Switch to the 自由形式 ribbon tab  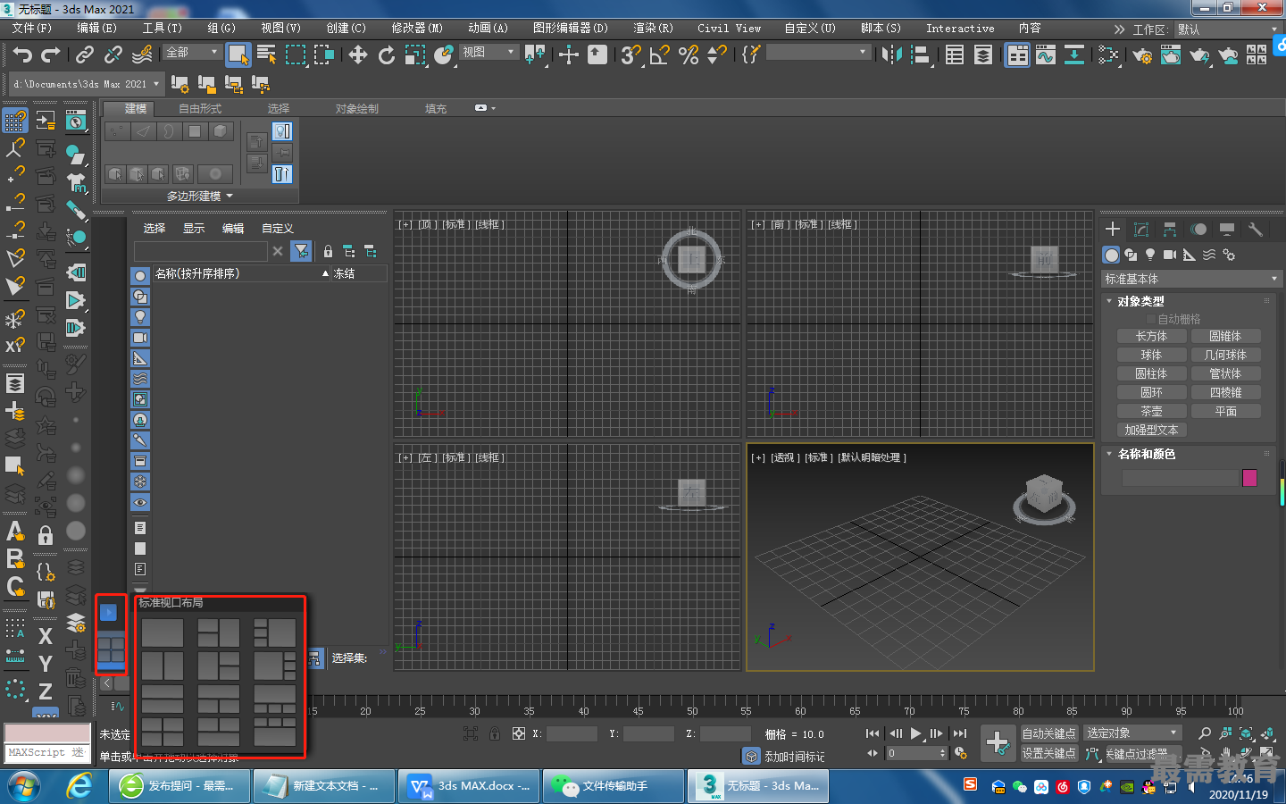coord(200,109)
